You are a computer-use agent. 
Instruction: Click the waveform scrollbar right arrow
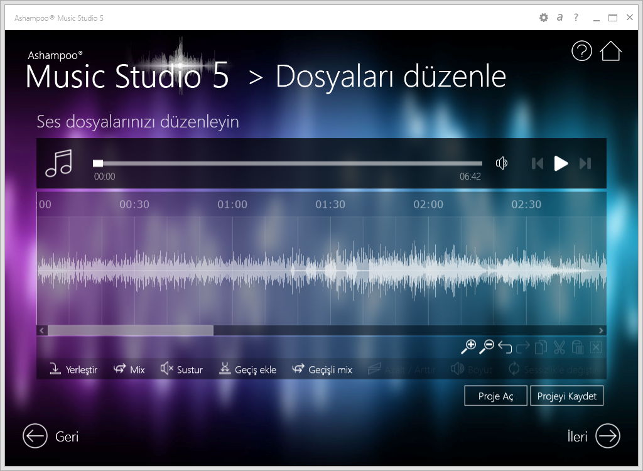coord(601,330)
